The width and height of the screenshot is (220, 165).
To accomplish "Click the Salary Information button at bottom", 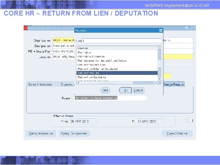I will coord(41,134).
